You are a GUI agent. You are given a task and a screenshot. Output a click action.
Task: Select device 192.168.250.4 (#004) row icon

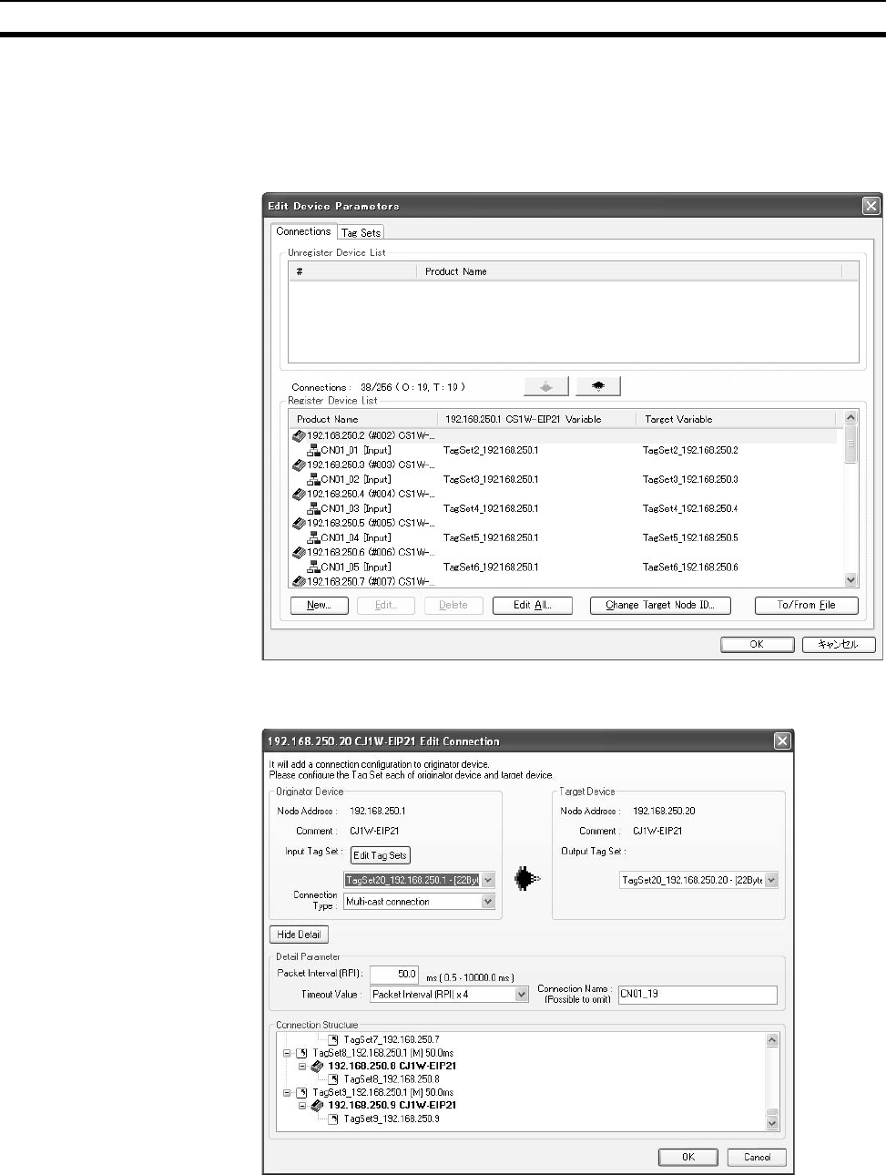point(299,494)
